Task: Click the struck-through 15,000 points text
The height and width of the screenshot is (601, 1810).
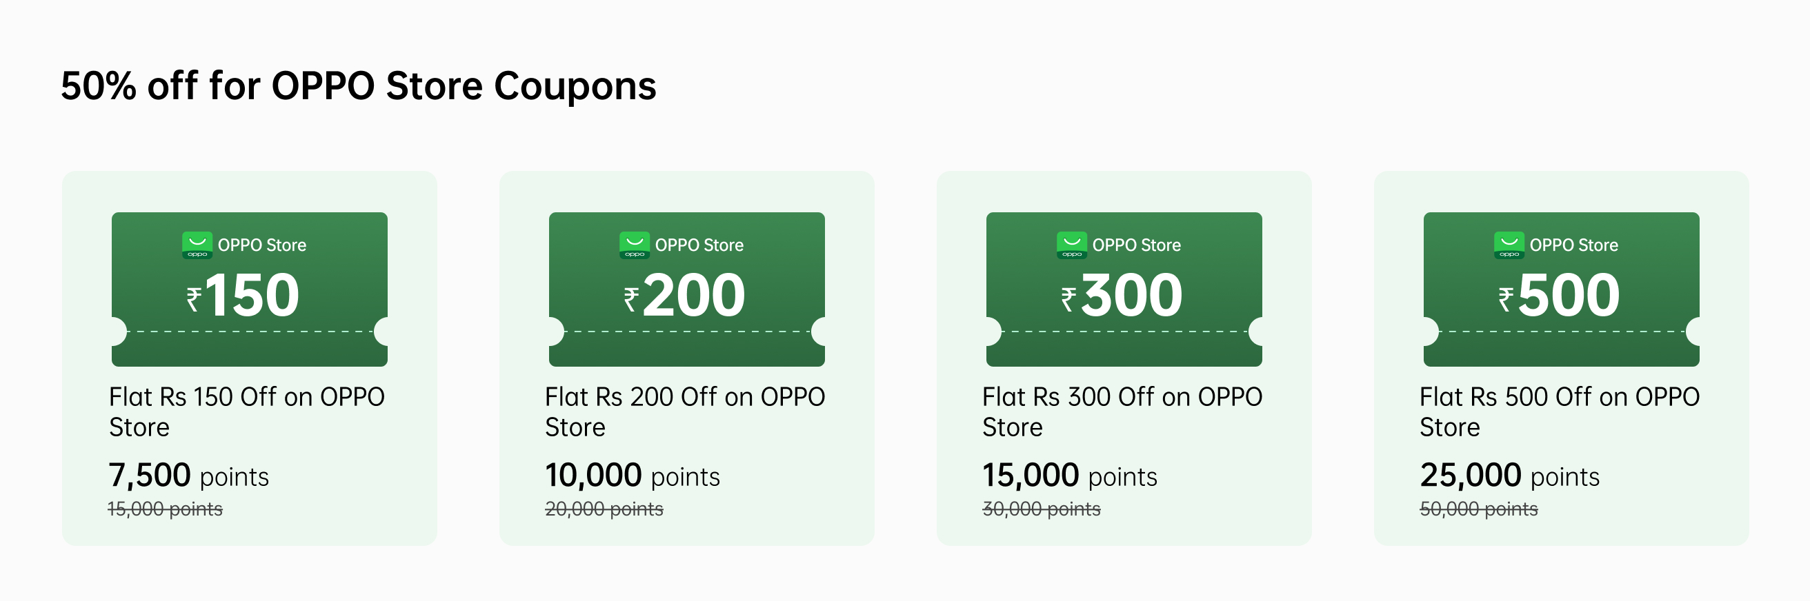Action: point(165,509)
